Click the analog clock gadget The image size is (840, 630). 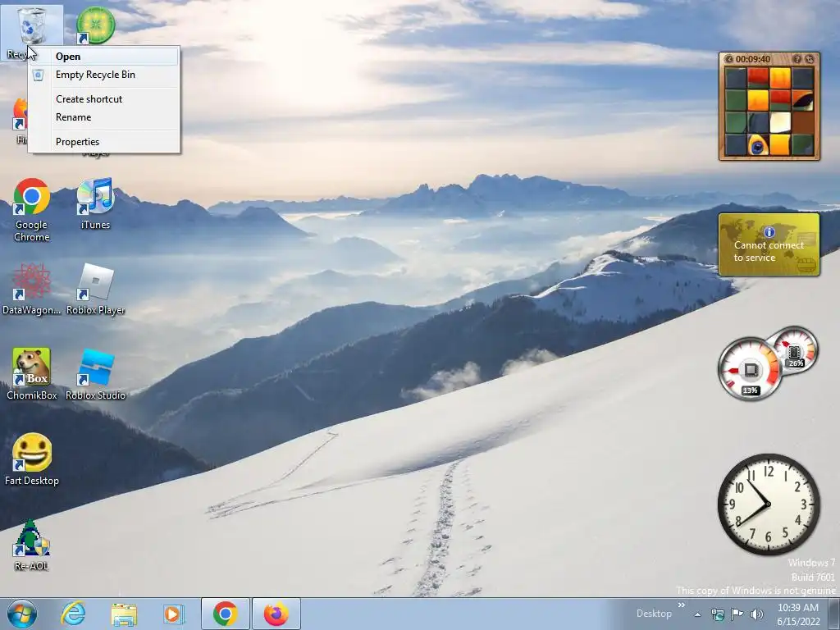769,504
